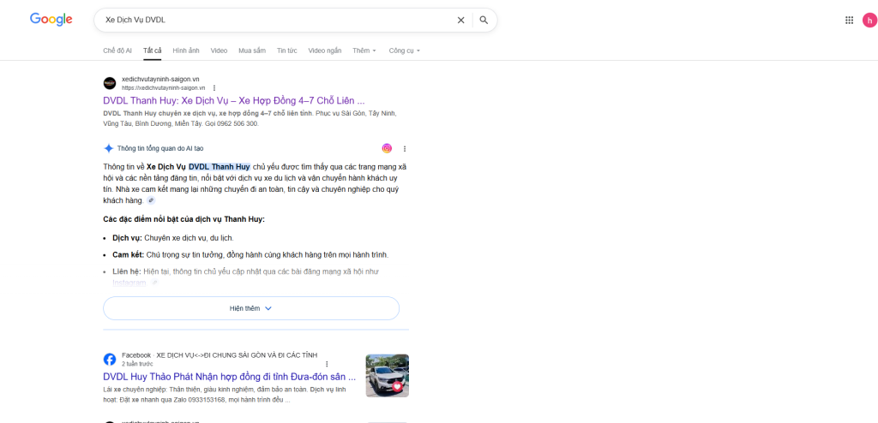
Task: Click 'Thông tin tổng quan do AI tạo' label
Action: tap(160, 148)
